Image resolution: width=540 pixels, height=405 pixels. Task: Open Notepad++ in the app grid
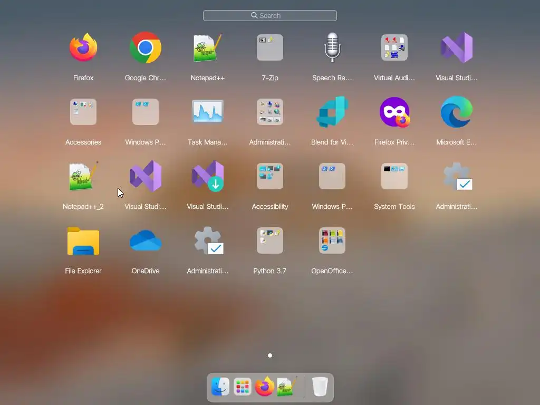[207, 47]
